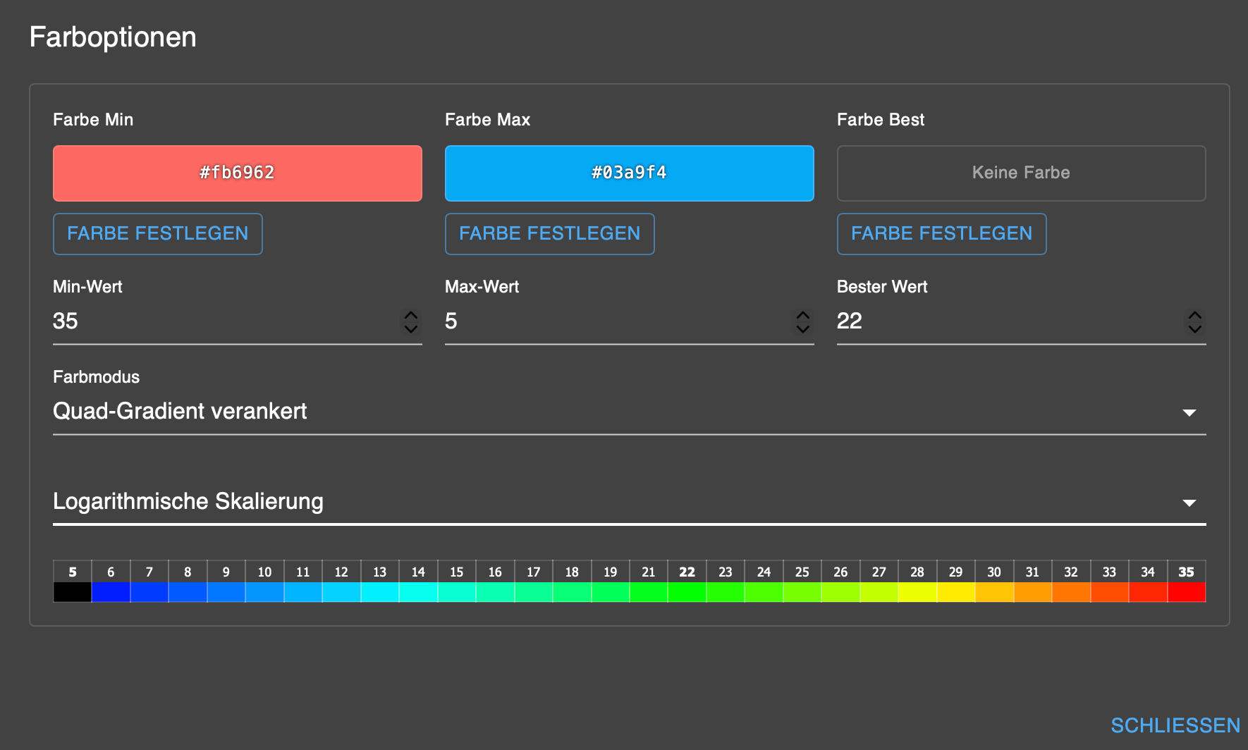Pick the scale cell for value 24
The height and width of the screenshot is (750, 1248).
(x=764, y=582)
